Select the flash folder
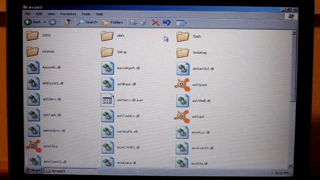320x180 pixels. (182, 36)
